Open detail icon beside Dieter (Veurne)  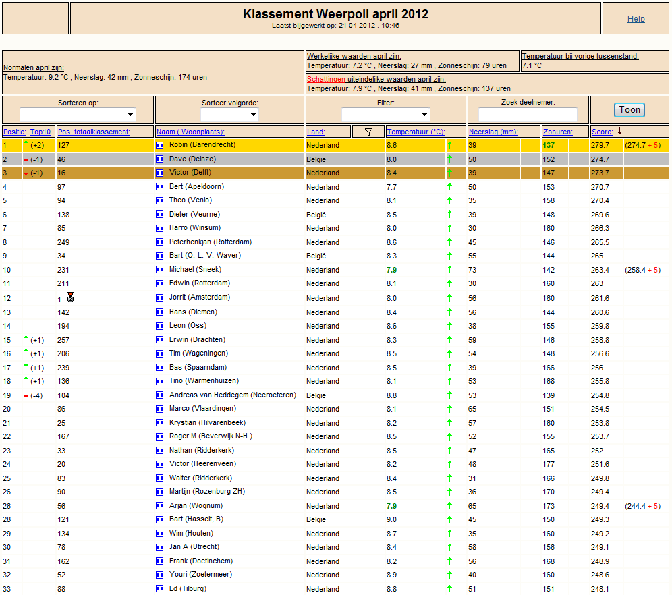(159, 214)
